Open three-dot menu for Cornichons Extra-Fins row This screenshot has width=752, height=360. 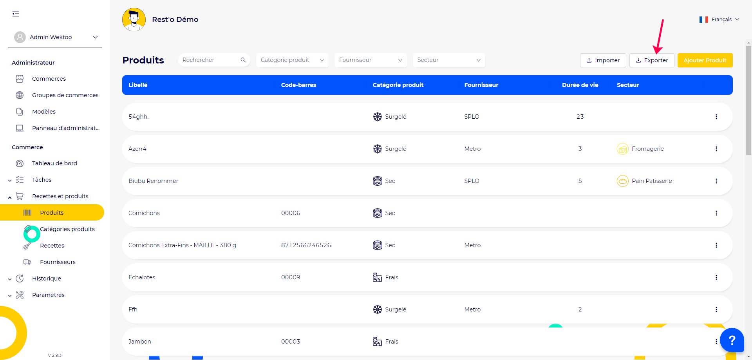tap(716, 245)
